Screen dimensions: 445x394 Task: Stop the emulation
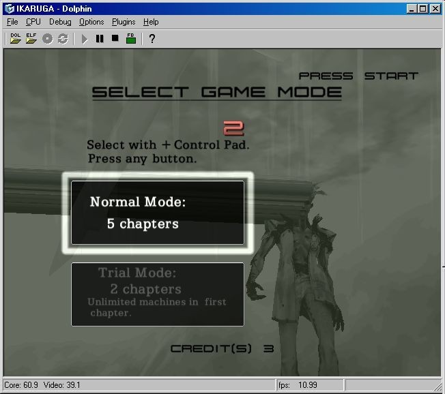pos(115,38)
